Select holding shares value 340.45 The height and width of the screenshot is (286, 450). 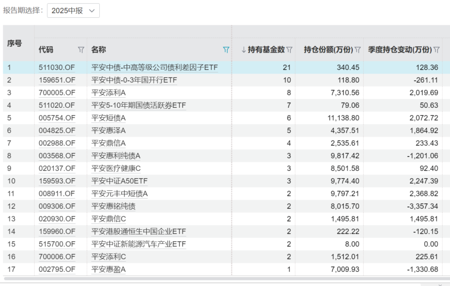click(x=348, y=67)
